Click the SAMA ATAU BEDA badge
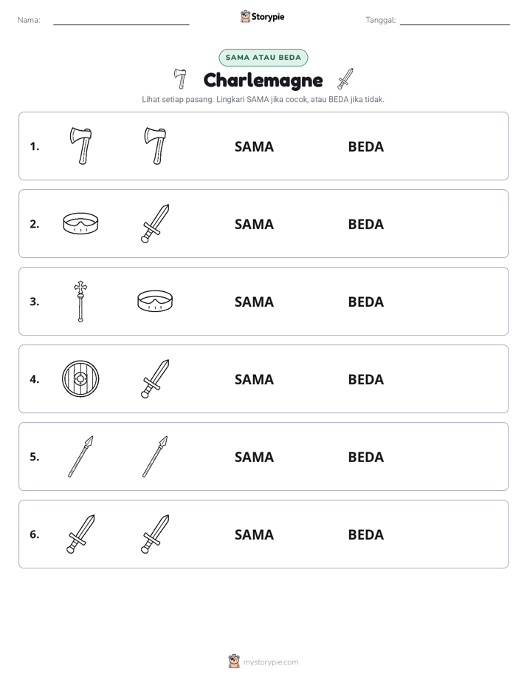Image resolution: width=527 pixels, height=683 pixels. [263, 58]
